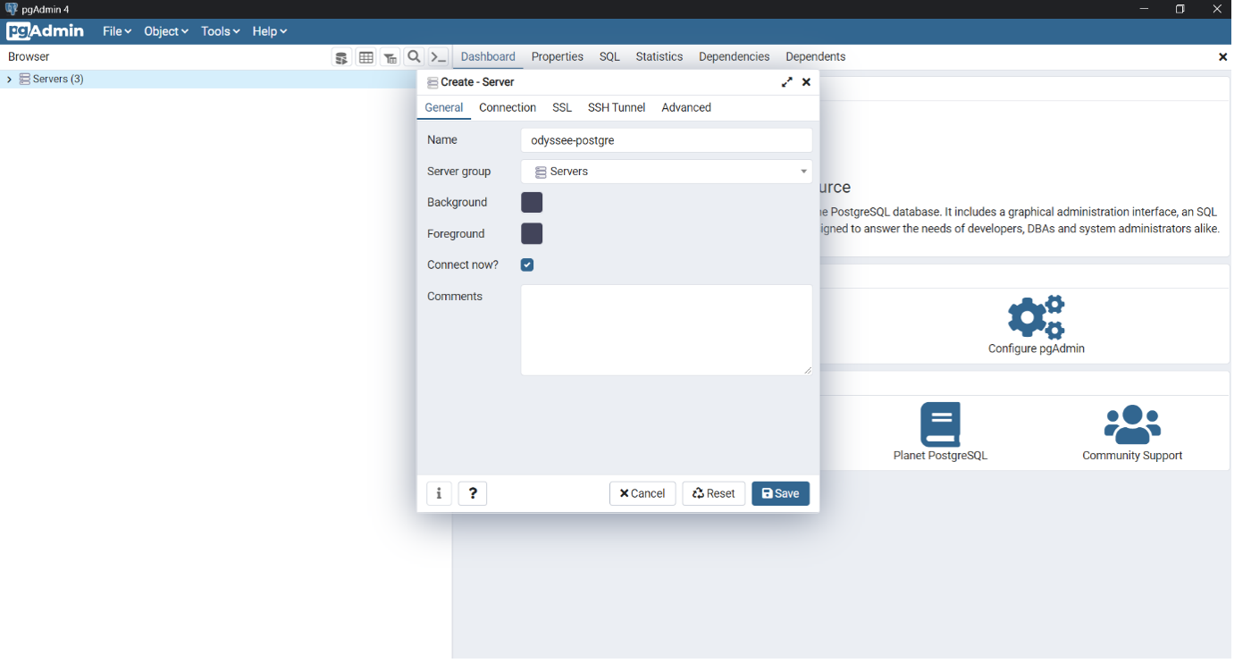
Task: Click the Reset button
Action: (714, 493)
